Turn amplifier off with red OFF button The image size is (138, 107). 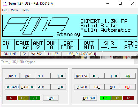click(128, 87)
